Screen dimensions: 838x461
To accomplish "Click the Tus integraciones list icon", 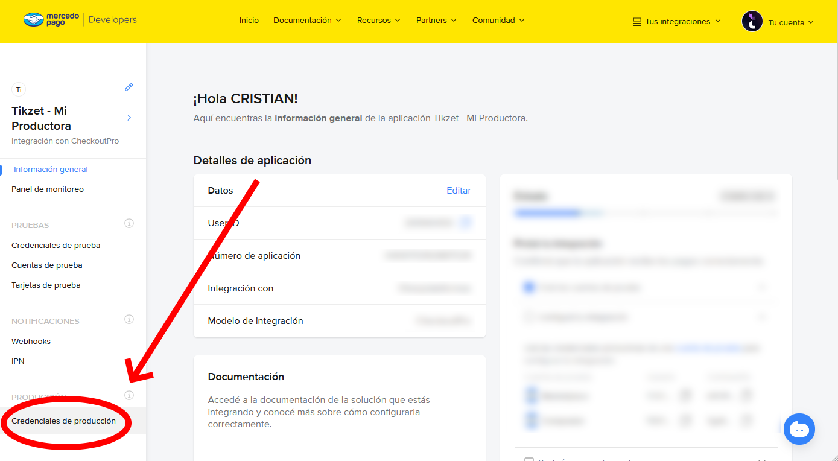I will pyautogui.click(x=637, y=22).
